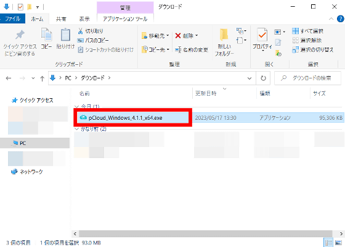Image resolution: width=345 pixels, height=247 pixels.
Task: Click Paste Shortcut (ショートカットの貼り付け)
Action: click(x=105, y=49)
